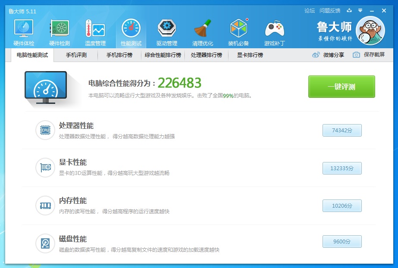398x268 pixels.
Task: Click the 鲁大师 5.11 window title
Action: pos(22,11)
